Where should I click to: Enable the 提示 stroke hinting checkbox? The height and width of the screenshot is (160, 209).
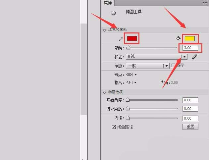pyautogui.click(x=173, y=66)
